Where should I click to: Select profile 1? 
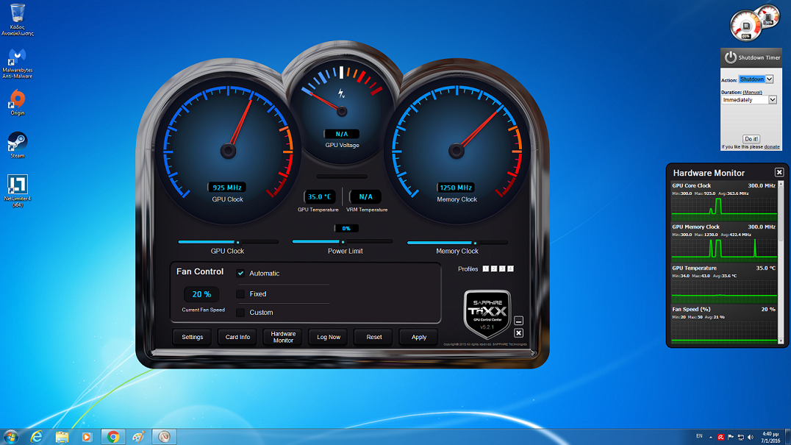click(x=486, y=269)
